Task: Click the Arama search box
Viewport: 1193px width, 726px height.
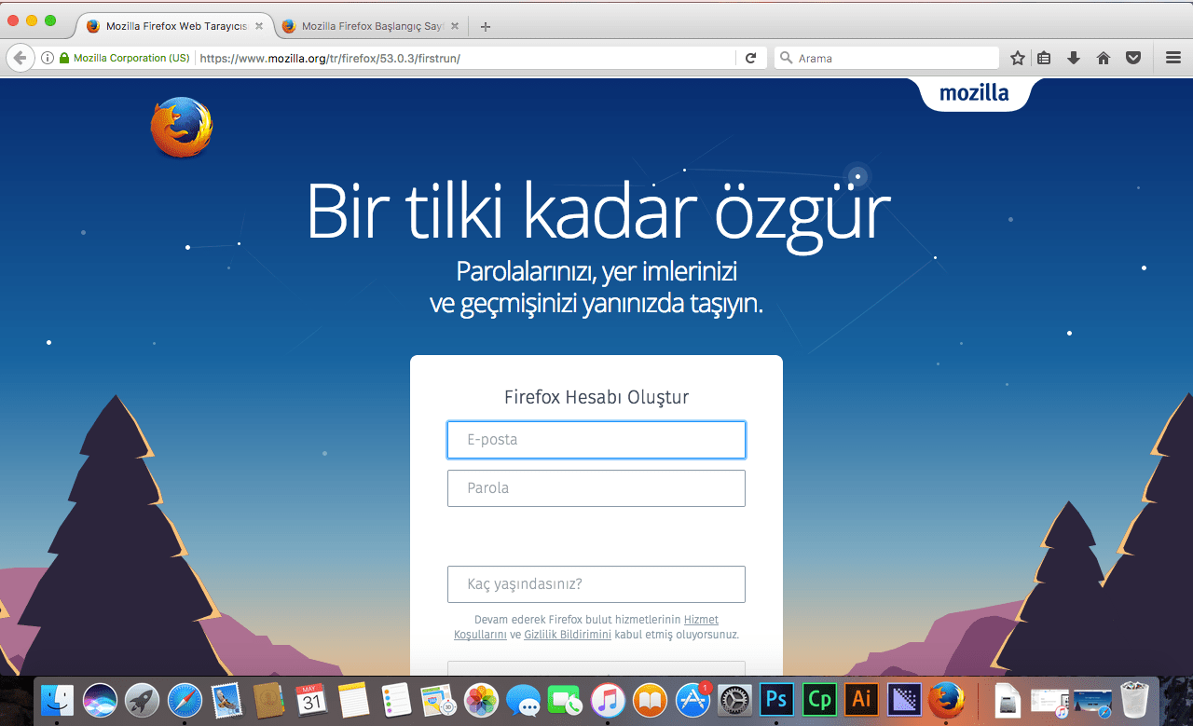Action: (x=886, y=58)
